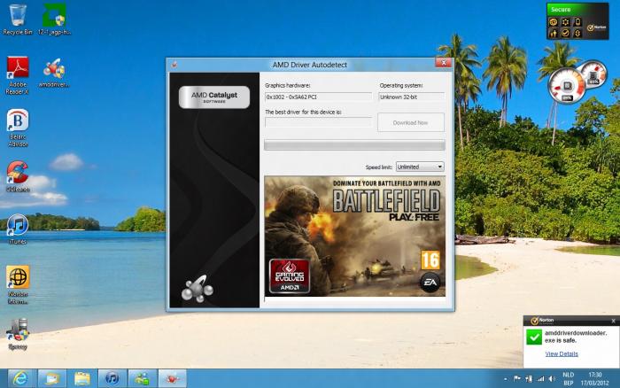This screenshot has height=388, width=620.
Task: Open the Windows Live Messenger taskbar button
Action: pos(143,378)
